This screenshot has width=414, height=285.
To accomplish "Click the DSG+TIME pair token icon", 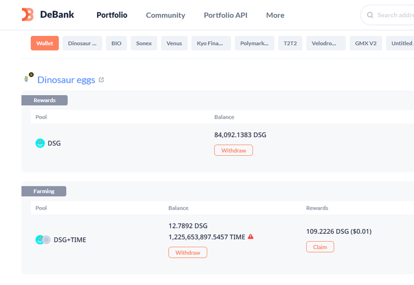I will tap(43, 240).
